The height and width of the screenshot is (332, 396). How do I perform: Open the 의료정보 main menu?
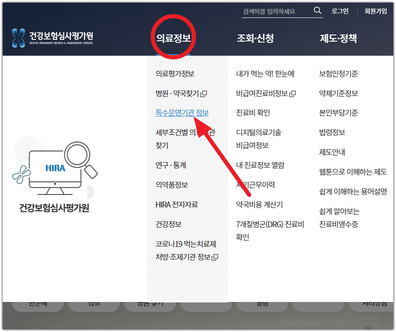tap(173, 39)
